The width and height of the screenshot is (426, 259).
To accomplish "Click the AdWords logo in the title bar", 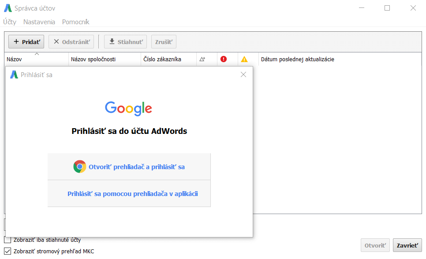I will pos(8,8).
